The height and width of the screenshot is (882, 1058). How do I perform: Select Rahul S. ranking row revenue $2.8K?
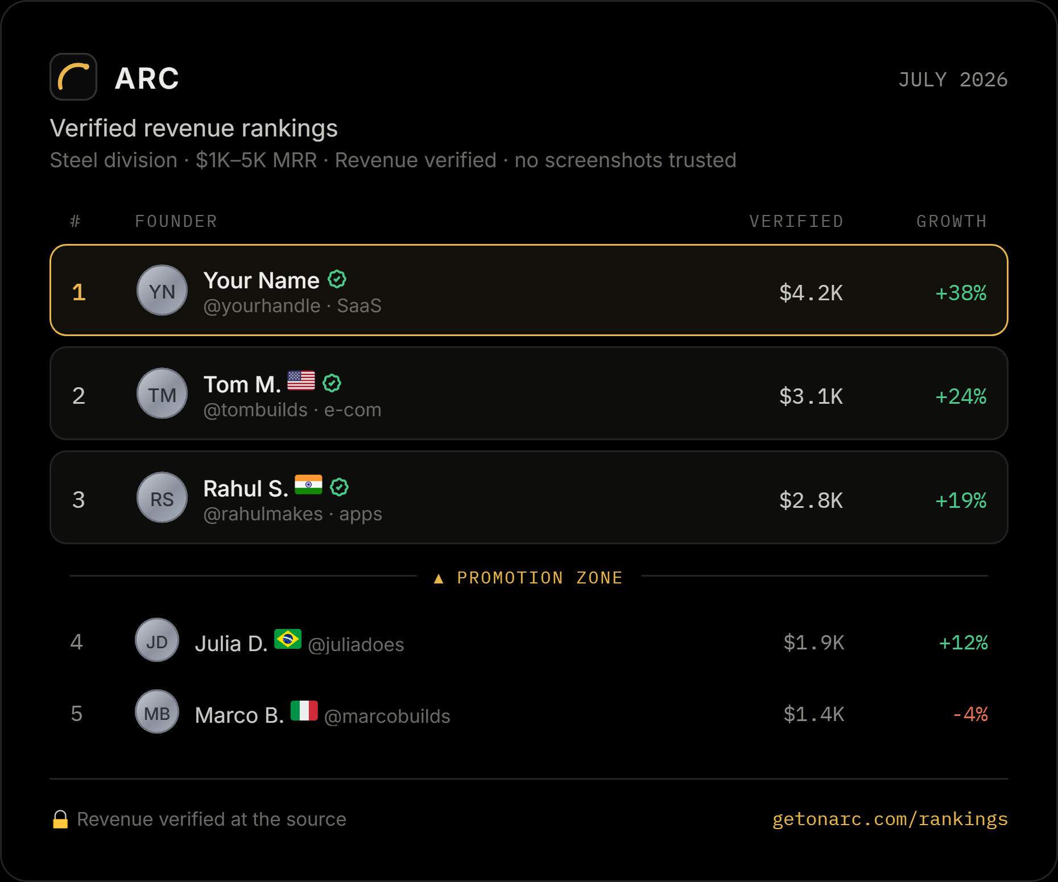529,498
